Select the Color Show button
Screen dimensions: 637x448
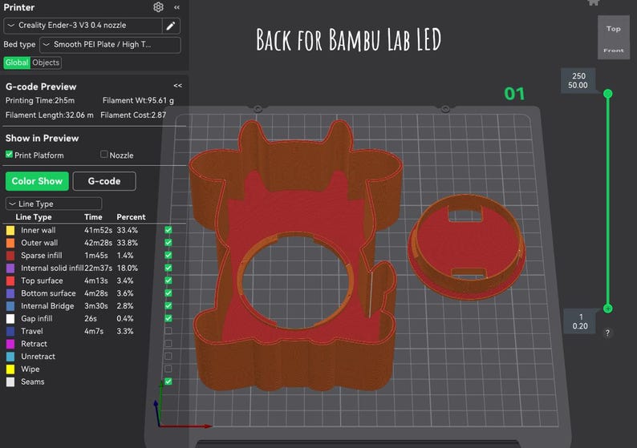[x=37, y=181]
